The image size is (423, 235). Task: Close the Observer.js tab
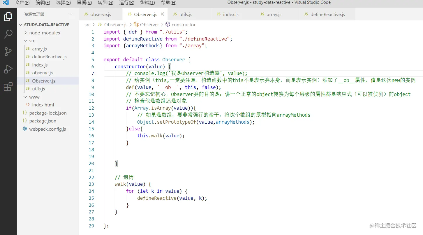(x=162, y=14)
